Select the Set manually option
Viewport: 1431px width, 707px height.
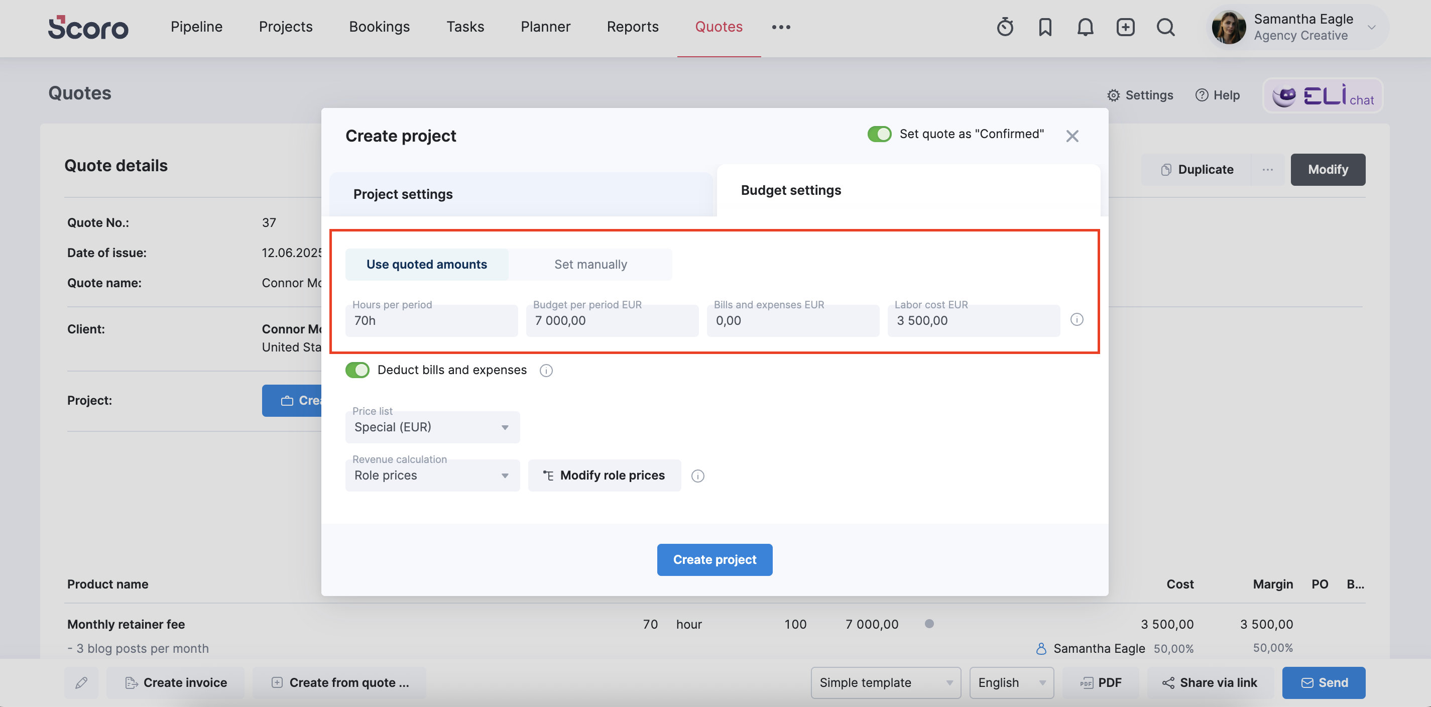point(590,264)
